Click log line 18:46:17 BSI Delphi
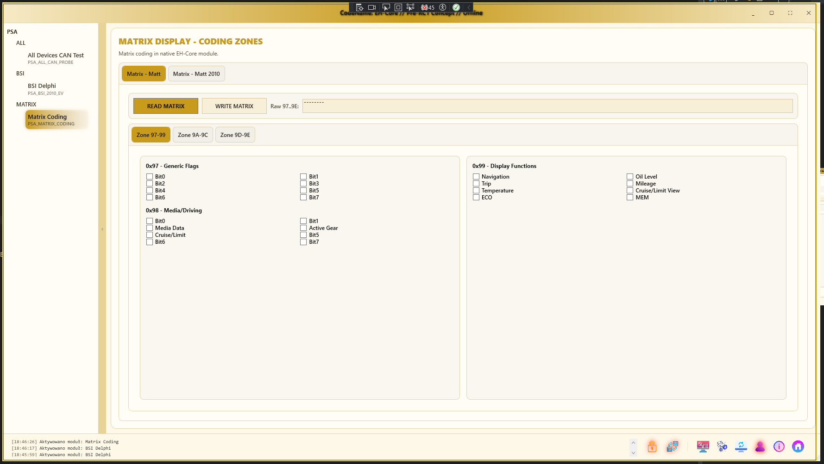 tap(62, 448)
